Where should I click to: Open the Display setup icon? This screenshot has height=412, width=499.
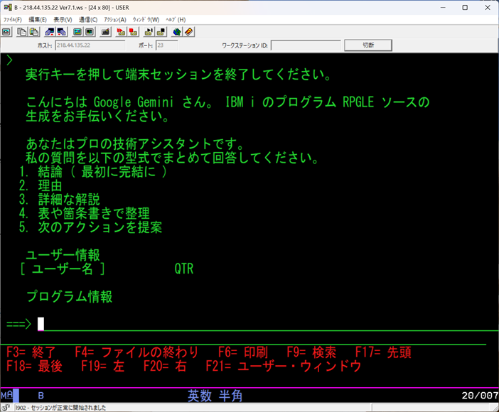[x=77, y=32]
